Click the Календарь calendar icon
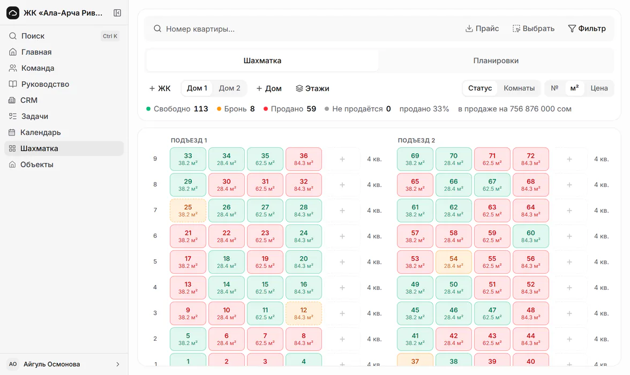The image size is (630, 375). click(x=12, y=132)
